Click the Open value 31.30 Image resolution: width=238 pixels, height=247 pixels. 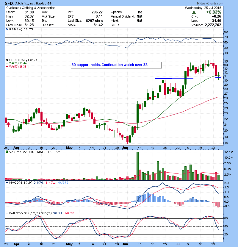coord(29,12)
